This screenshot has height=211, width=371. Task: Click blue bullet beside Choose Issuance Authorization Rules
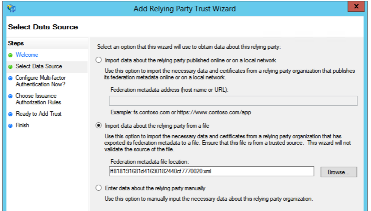pos(10,96)
